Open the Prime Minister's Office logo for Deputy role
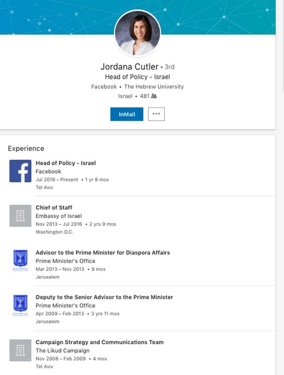 (x=20, y=305)
